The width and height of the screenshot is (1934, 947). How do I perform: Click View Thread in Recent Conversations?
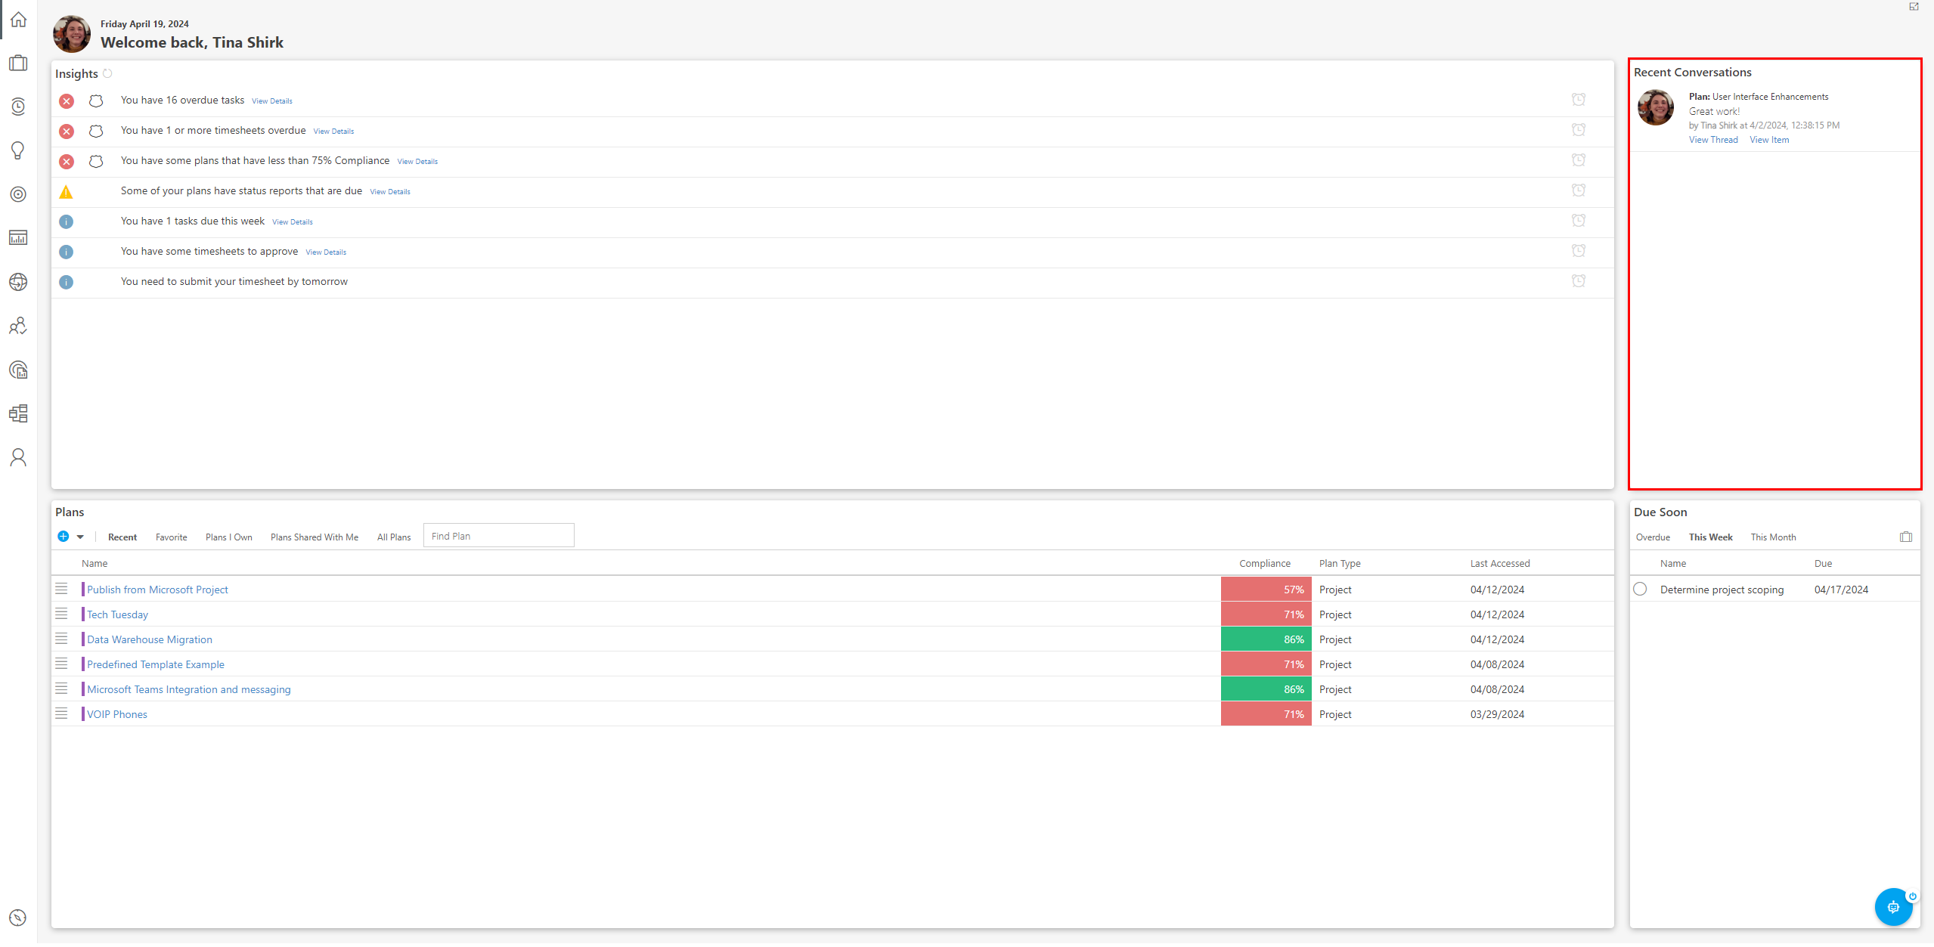point(1713,140)
